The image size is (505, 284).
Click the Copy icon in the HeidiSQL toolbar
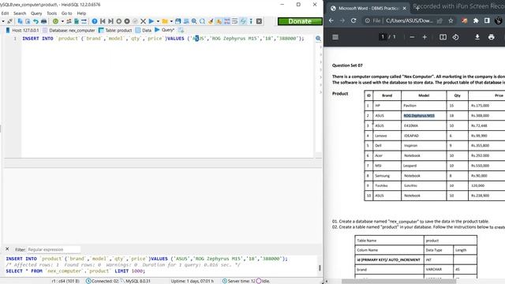20,21
